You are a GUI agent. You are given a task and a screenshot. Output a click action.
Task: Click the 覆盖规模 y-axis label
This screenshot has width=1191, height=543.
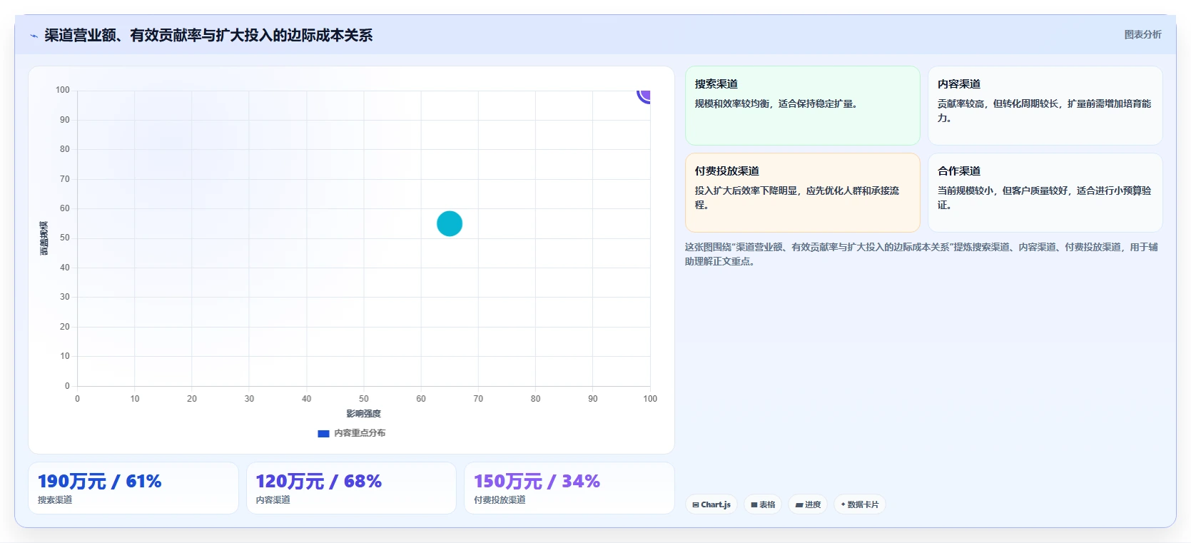(x=44, y=238)
